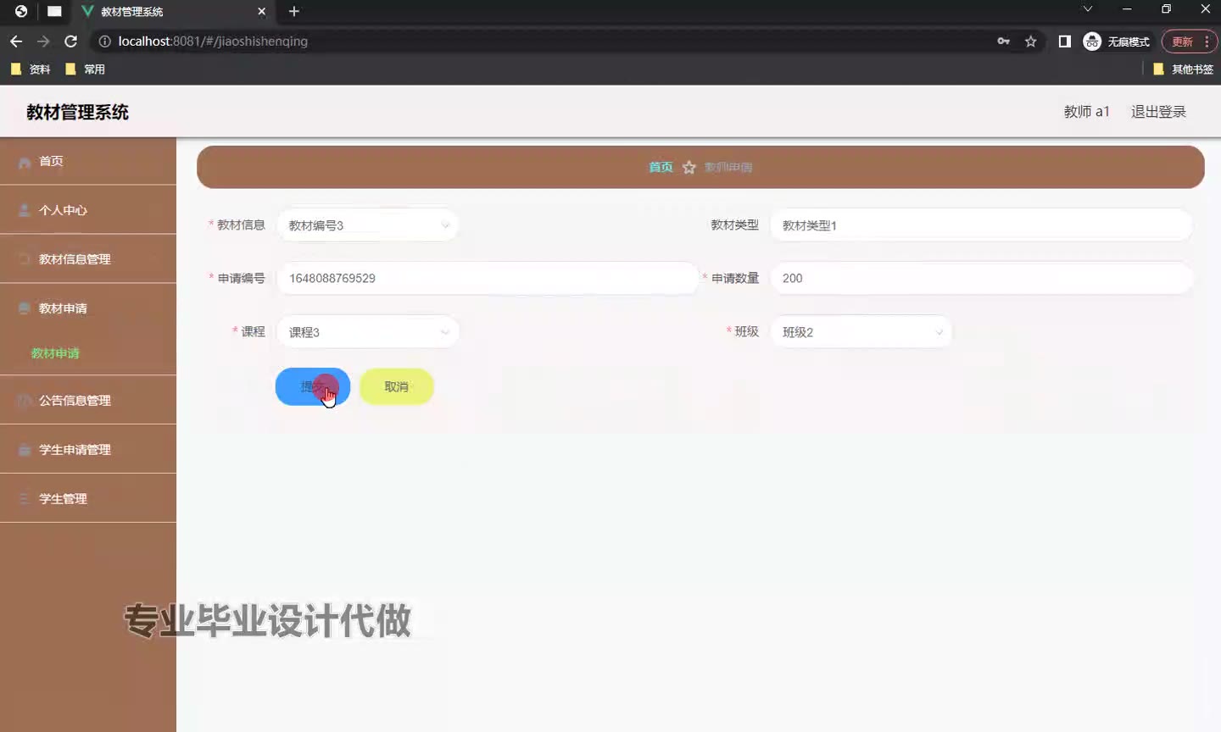This screenshot has height=732, width=1221.
Task: Click the browser address bar URL
Action: tap(213, 42)
